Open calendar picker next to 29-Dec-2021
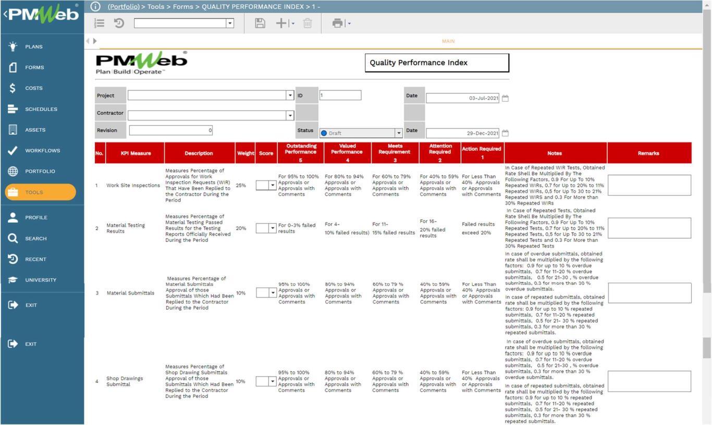 point(505,133)
